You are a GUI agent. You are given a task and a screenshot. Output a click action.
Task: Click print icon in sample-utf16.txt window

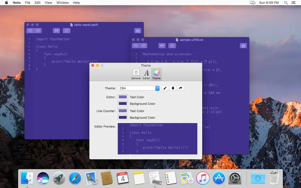click(x=243, y=46)
